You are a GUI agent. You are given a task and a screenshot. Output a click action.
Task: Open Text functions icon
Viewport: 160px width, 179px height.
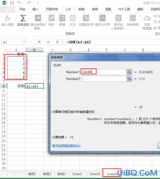pyautogui.click(x=73, y=18)
